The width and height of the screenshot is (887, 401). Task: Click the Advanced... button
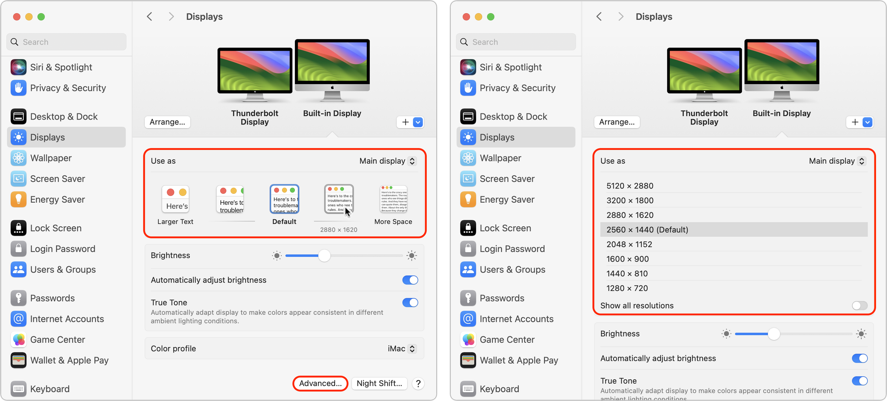320,383
